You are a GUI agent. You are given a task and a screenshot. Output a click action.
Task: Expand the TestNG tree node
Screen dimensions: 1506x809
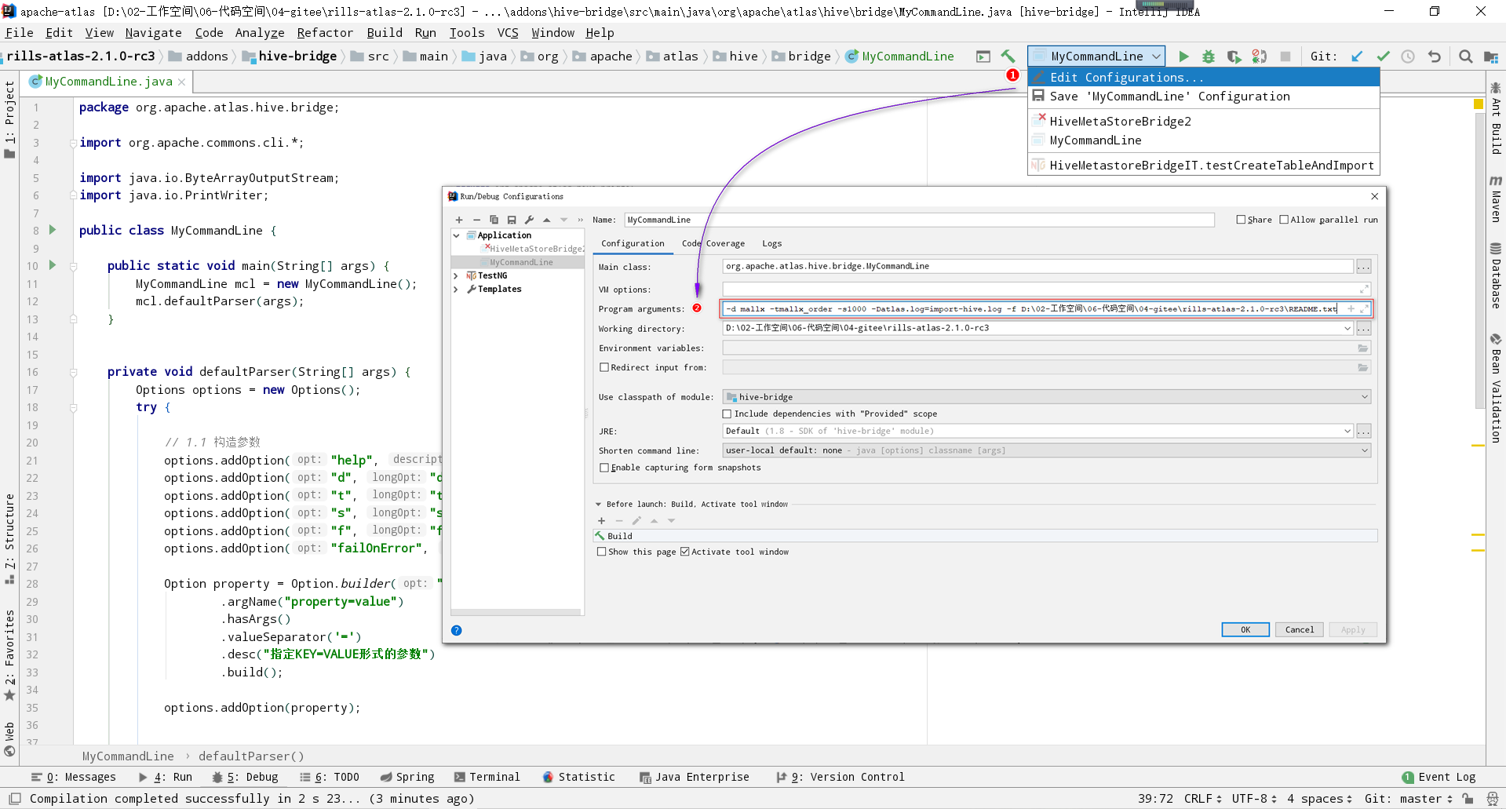[x=456, y=276]
